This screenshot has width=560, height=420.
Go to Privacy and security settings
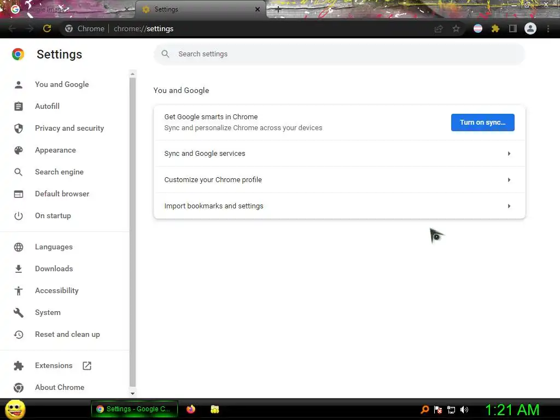69,128
